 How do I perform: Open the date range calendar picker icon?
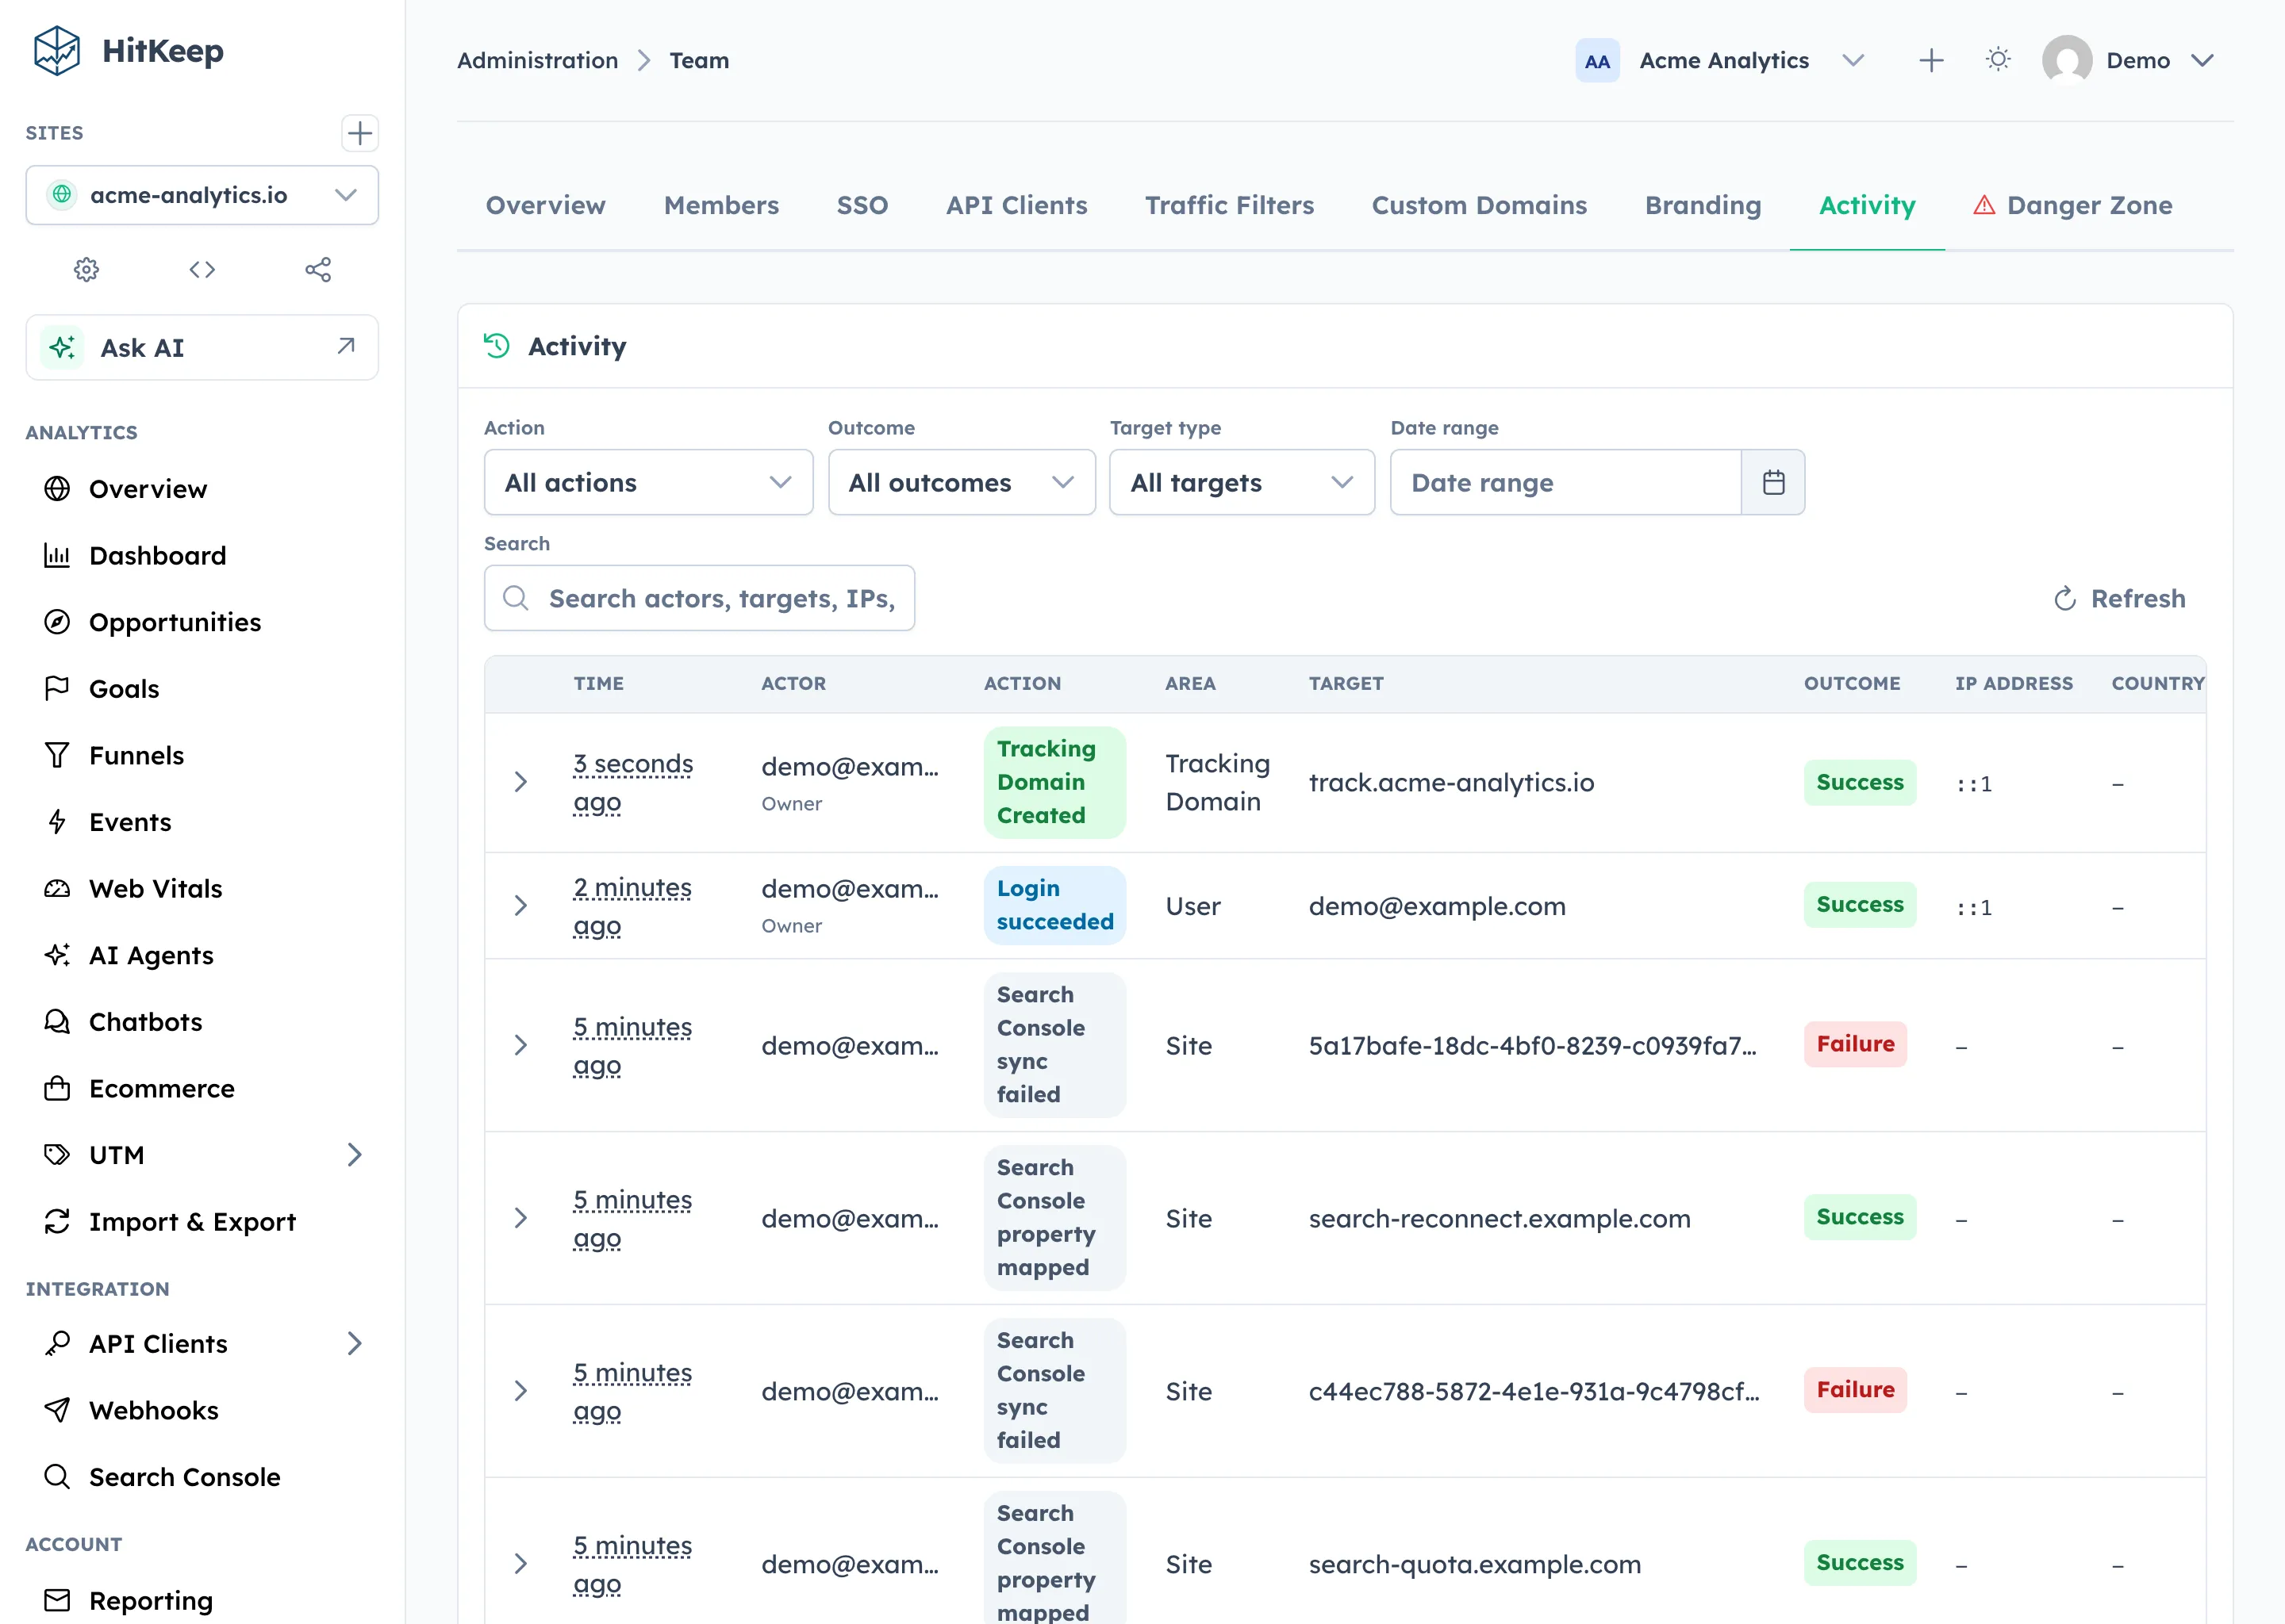tap(1772, 482)
